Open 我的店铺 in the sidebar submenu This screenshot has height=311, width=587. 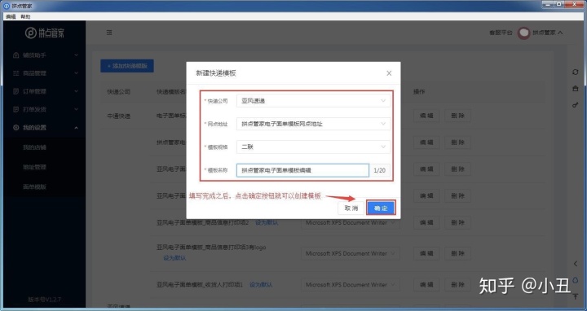[34, 147]
